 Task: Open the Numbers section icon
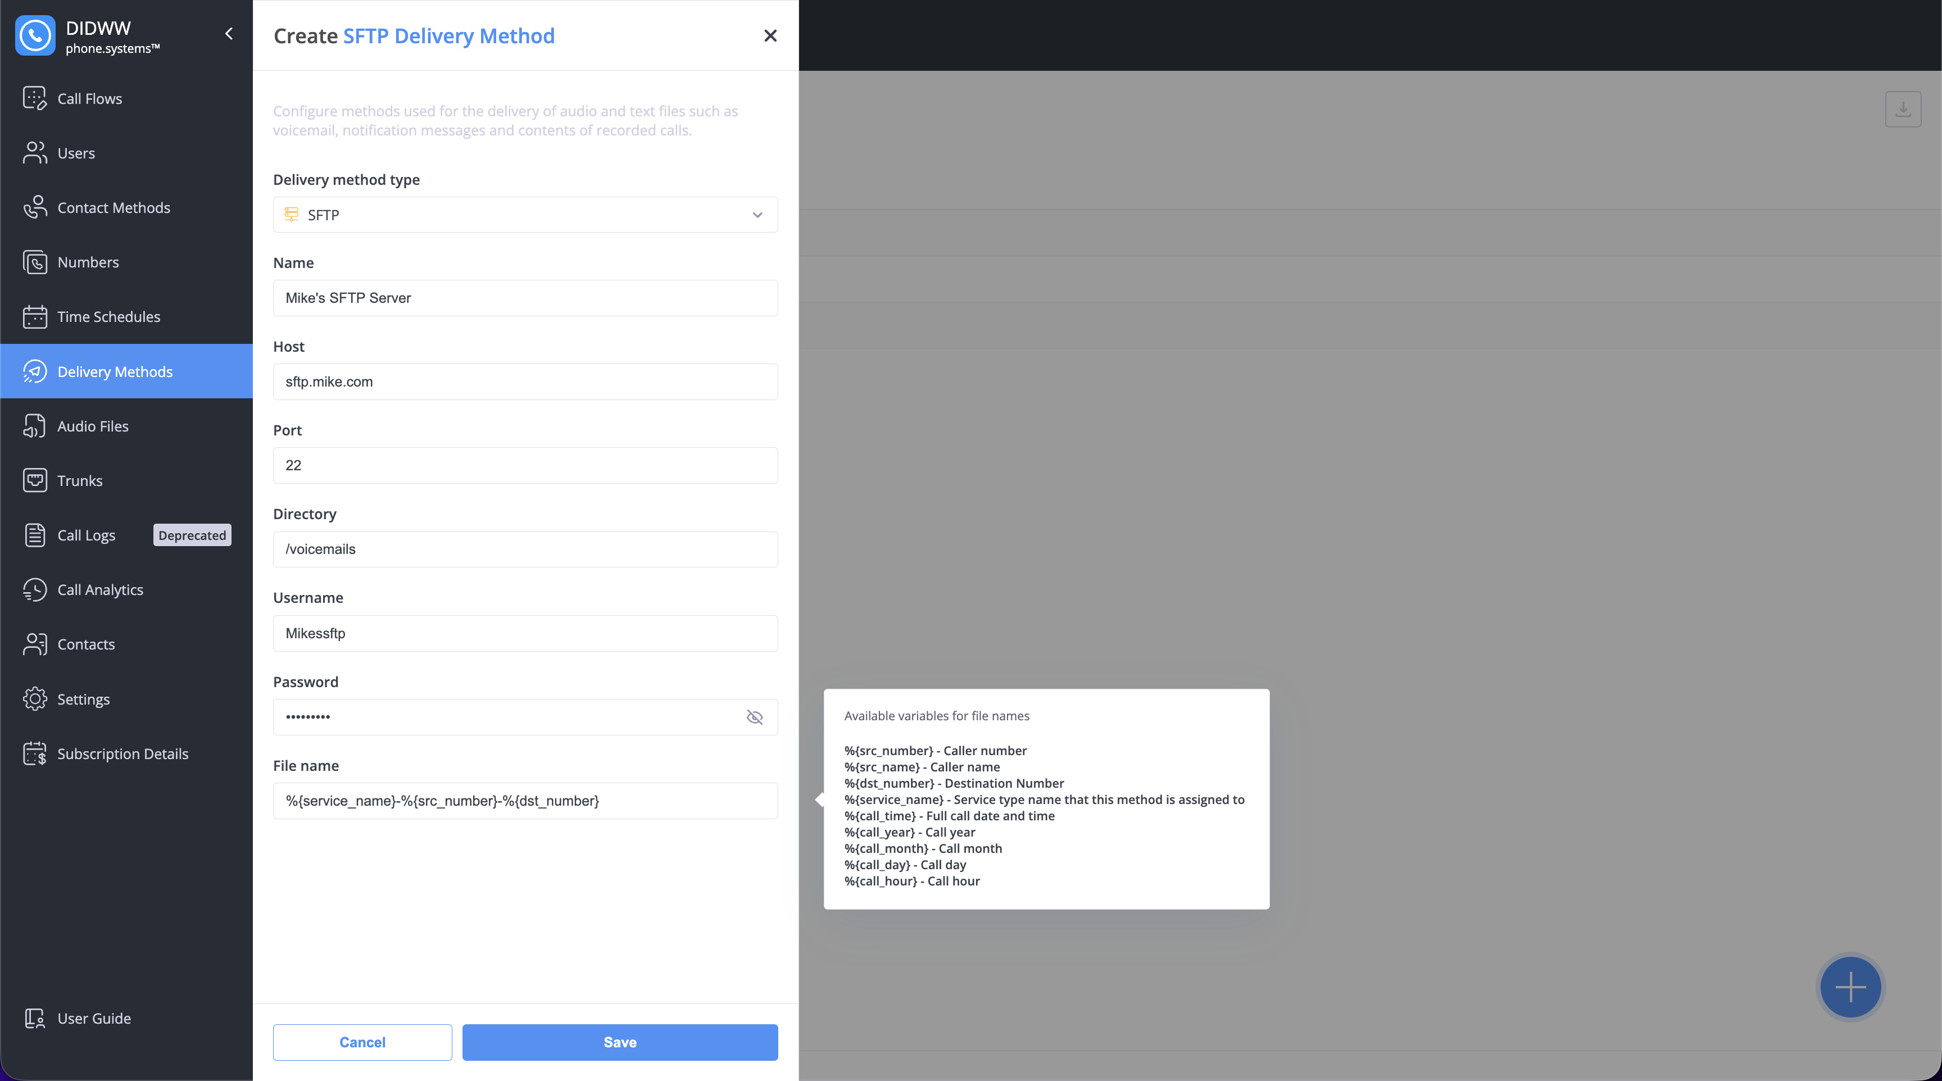[x=35, y=262]
